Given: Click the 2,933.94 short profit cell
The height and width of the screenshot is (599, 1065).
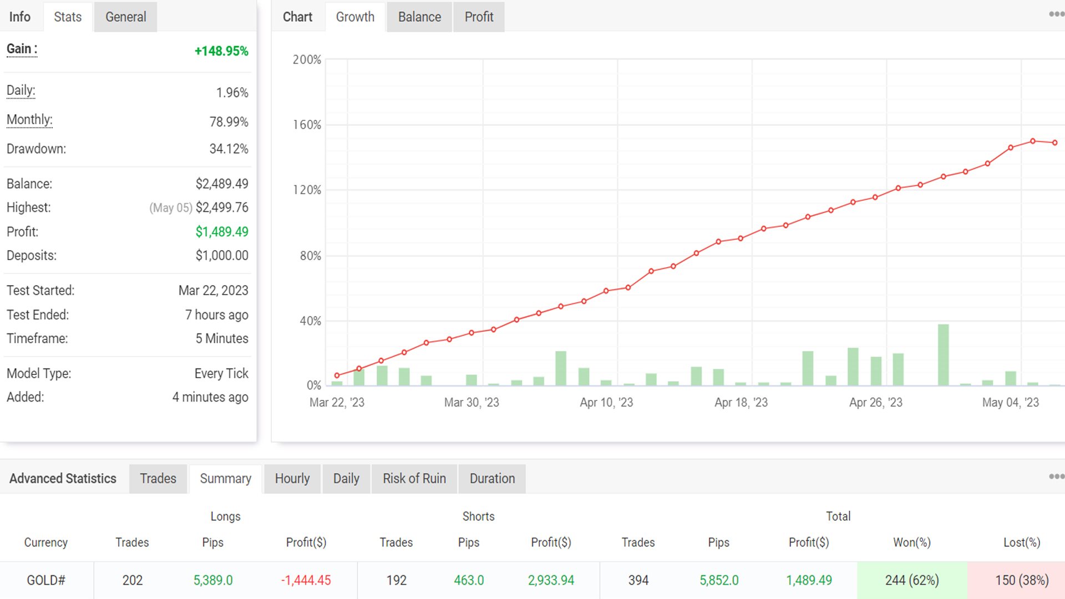Looking at the screenshot, I should click(x=551, y=581).
